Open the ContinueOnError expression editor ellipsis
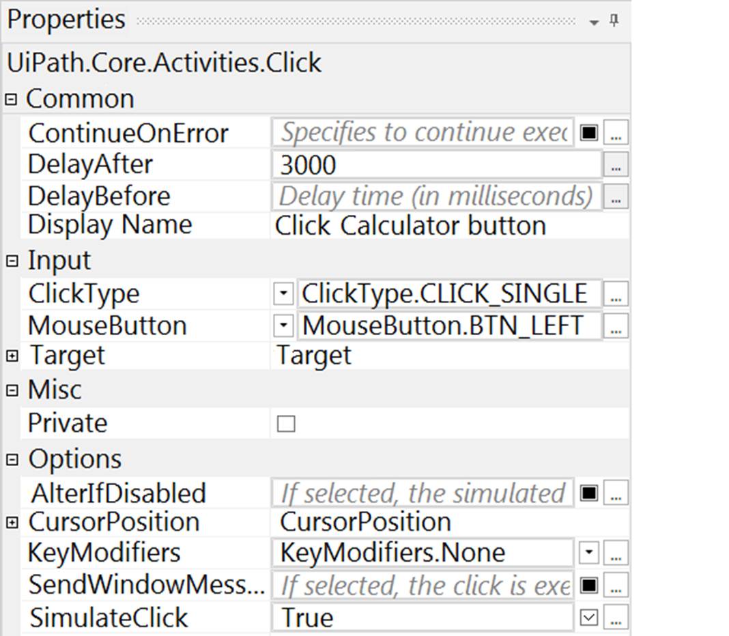Viewport: 729px width, 636px height. point(616,132)
